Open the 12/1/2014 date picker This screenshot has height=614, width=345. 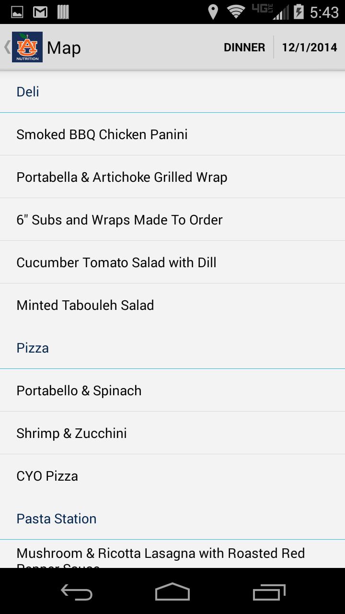(x=309, y=47)
